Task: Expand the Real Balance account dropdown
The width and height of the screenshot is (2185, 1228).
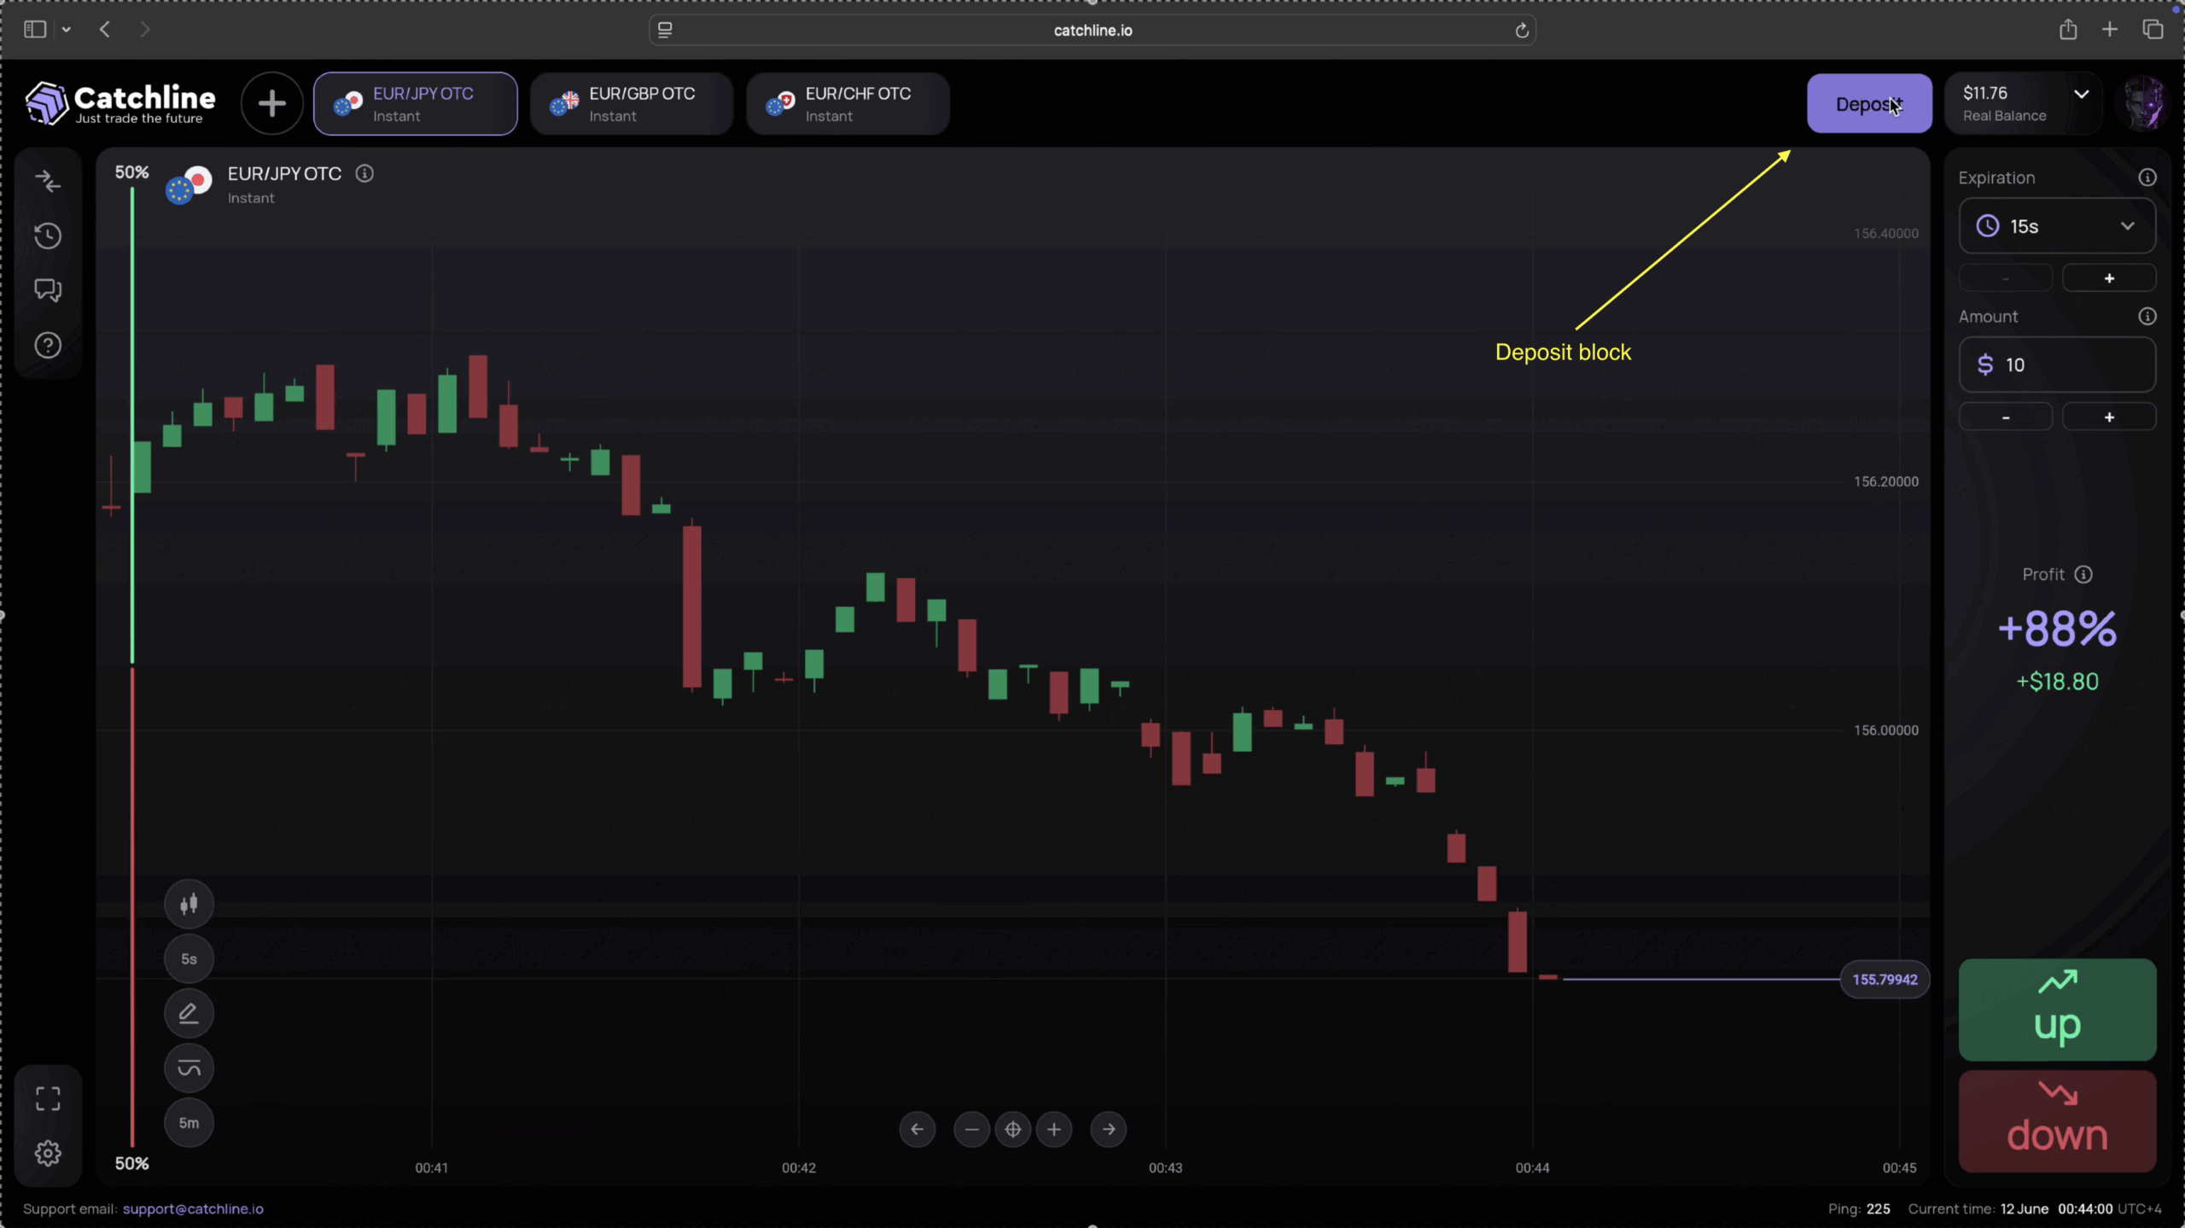Action: 2081,95
